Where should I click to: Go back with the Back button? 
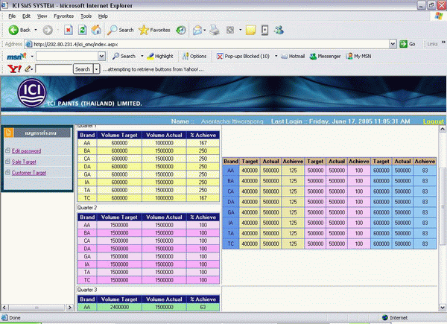(x=19, y=30)
